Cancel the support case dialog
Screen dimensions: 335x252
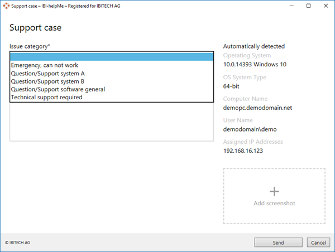(x=318, y=243)
